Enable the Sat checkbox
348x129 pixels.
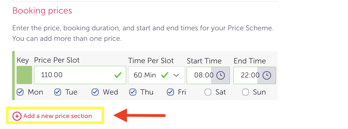coord(208,92)
